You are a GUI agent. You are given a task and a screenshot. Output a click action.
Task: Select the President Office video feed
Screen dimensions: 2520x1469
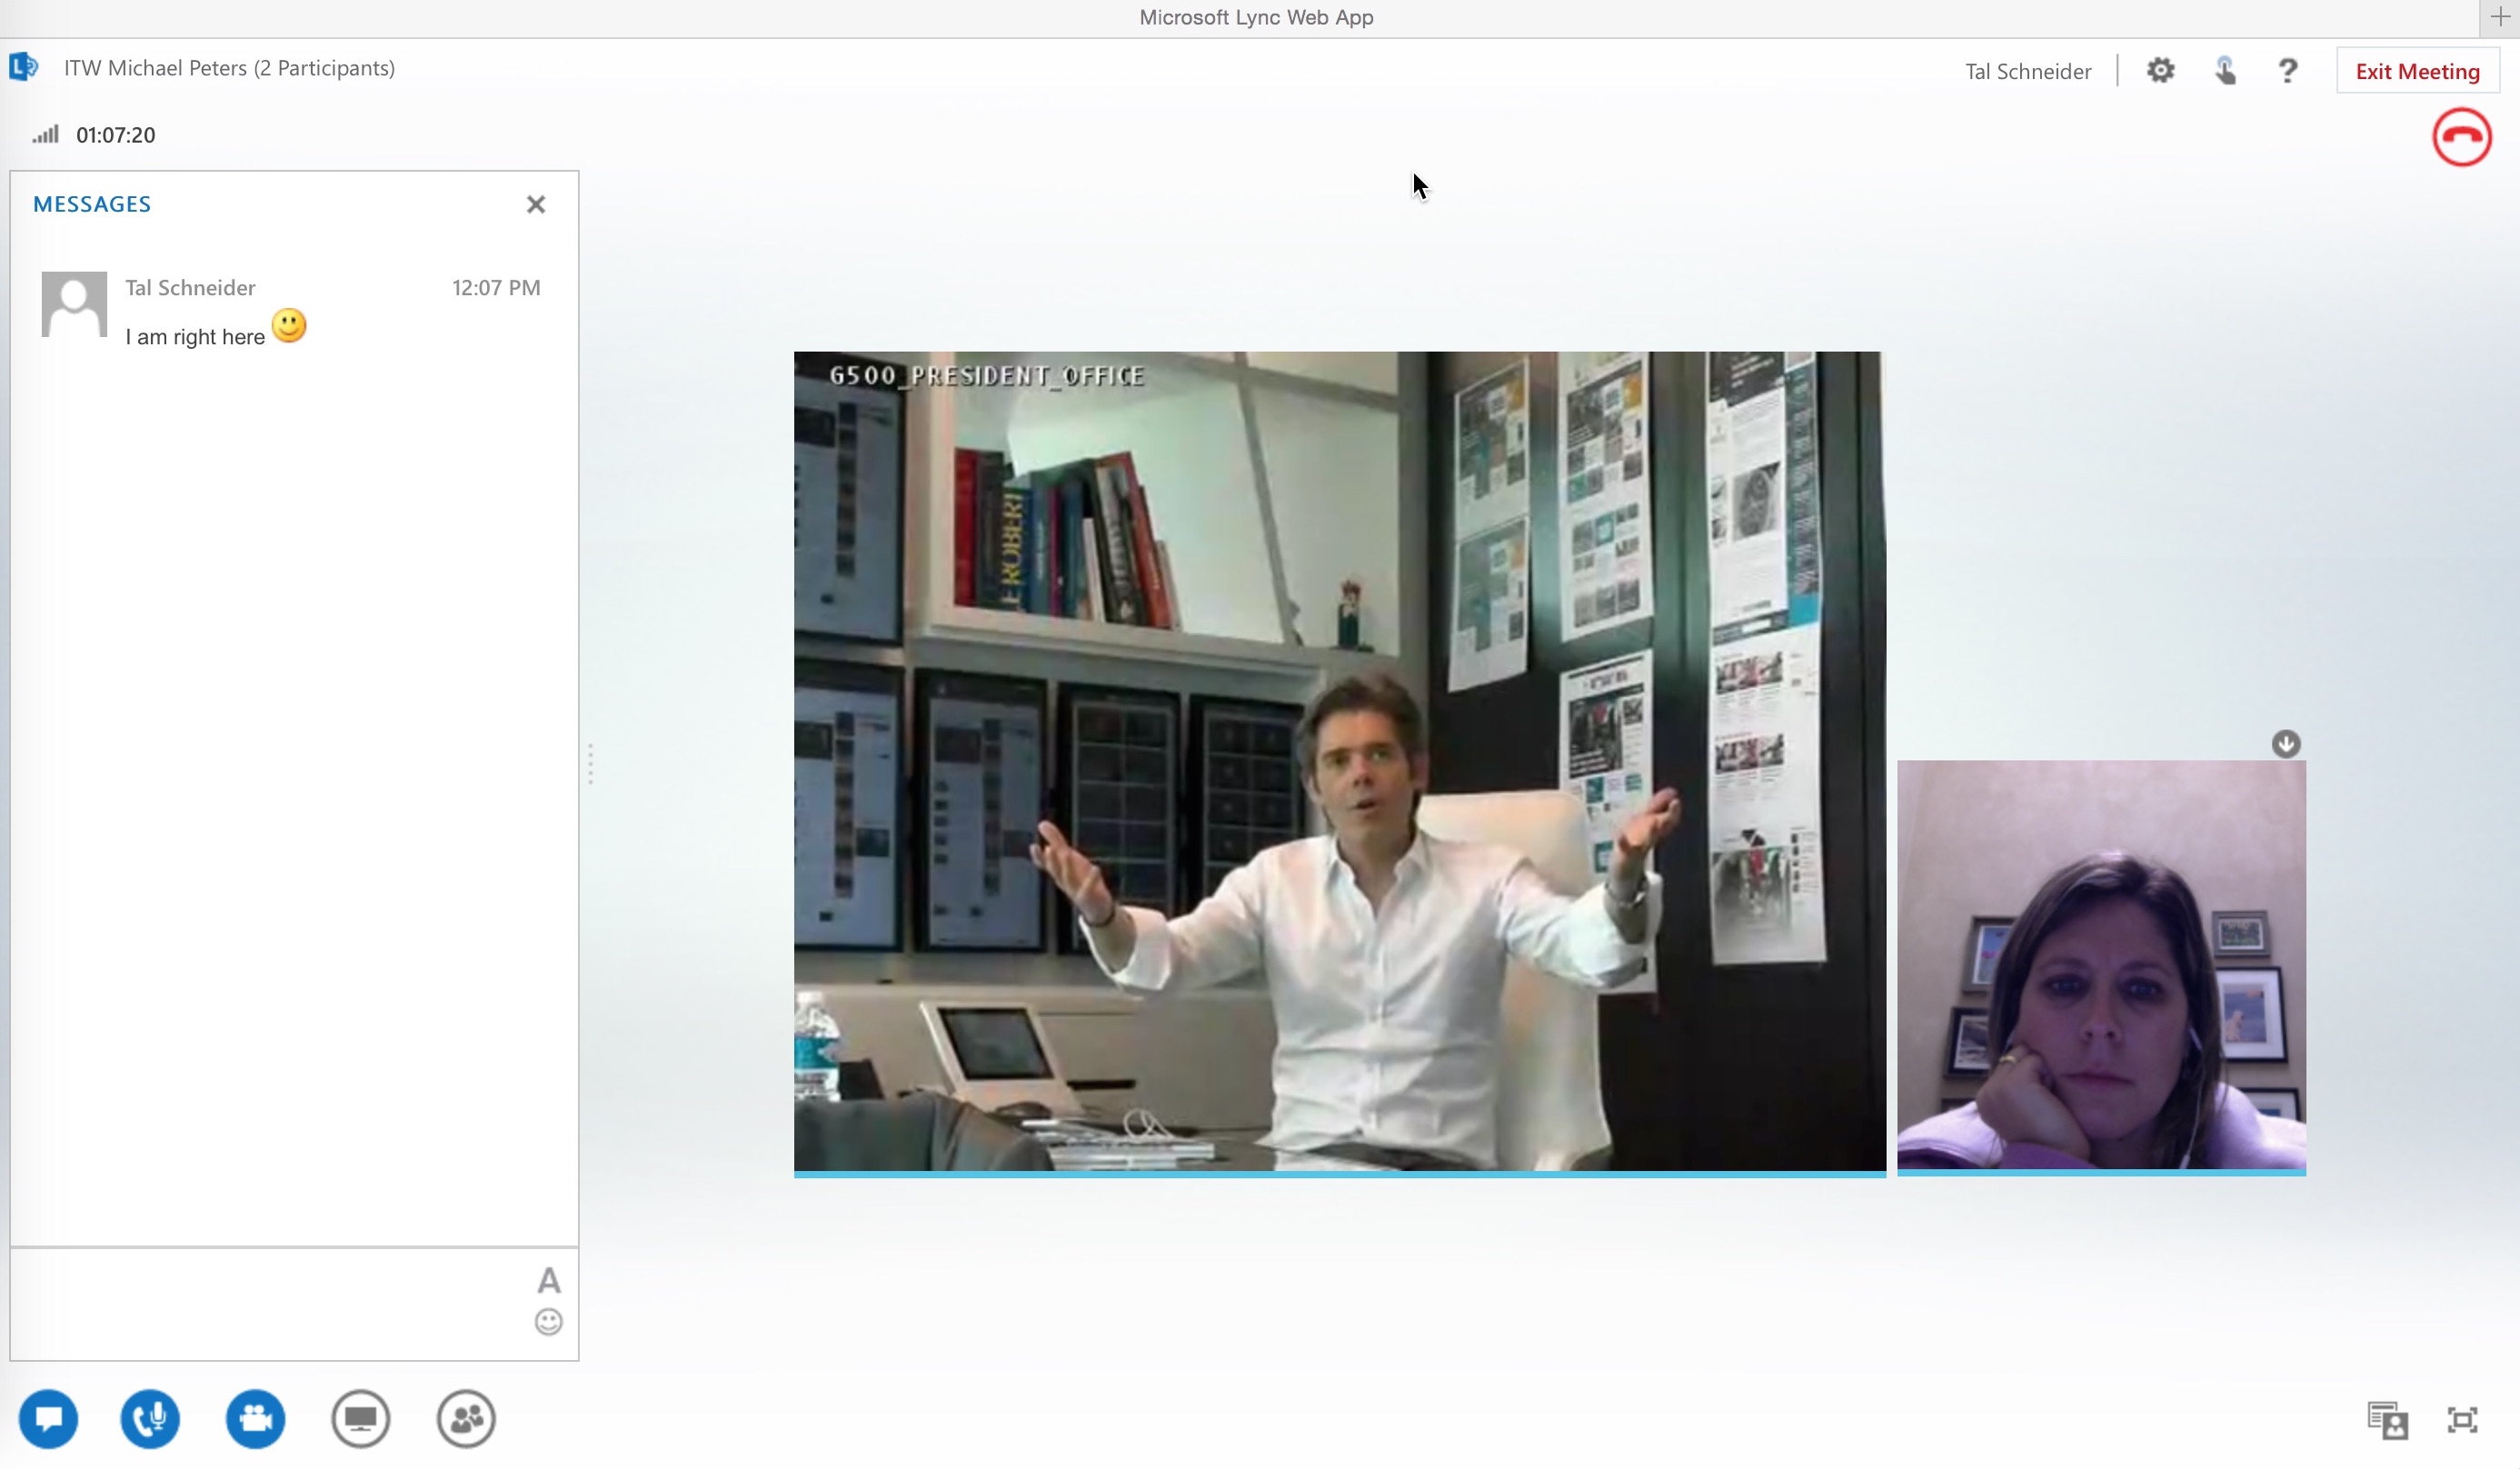(x=1339, y=760)
